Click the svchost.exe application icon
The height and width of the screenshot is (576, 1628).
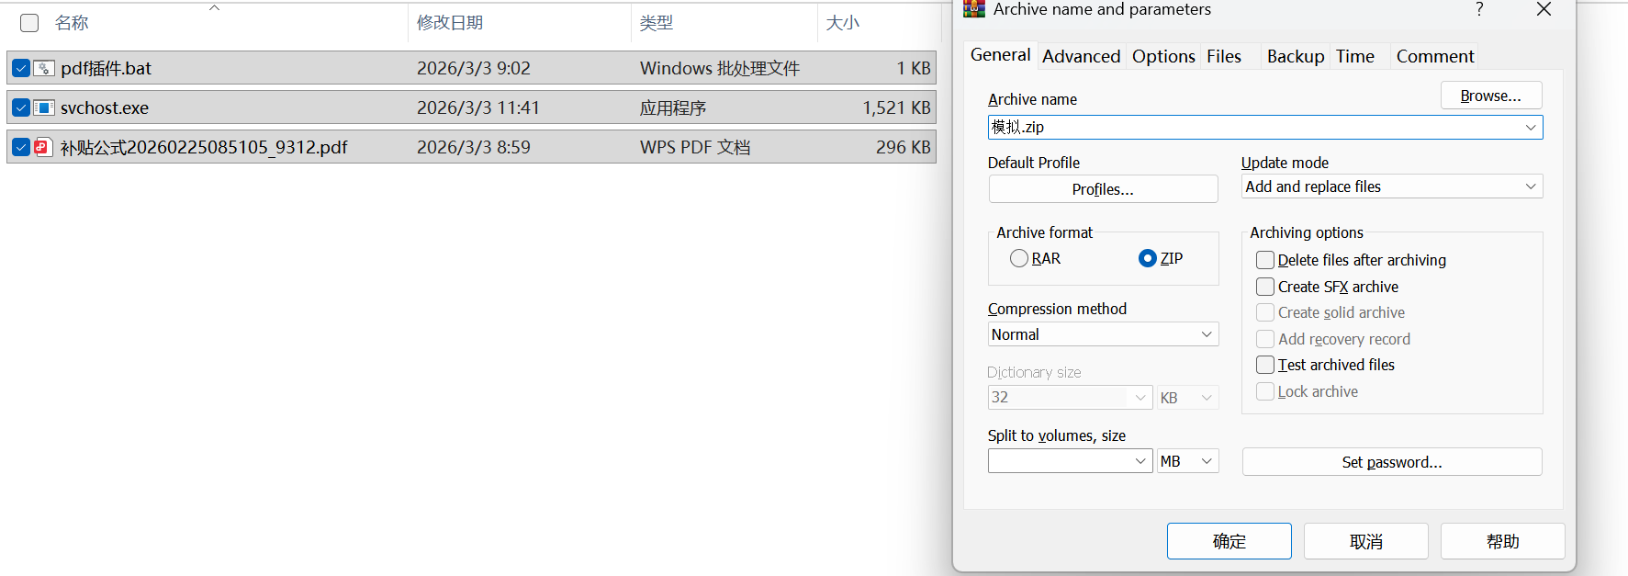[x=43, y=107]
